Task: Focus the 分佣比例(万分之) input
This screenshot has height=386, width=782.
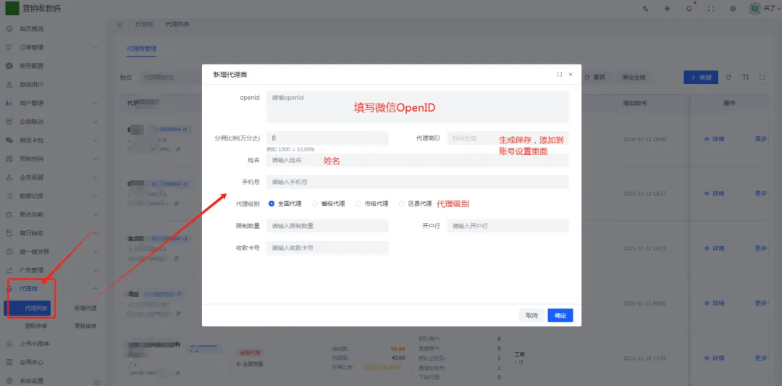Action: click(327, 138)
